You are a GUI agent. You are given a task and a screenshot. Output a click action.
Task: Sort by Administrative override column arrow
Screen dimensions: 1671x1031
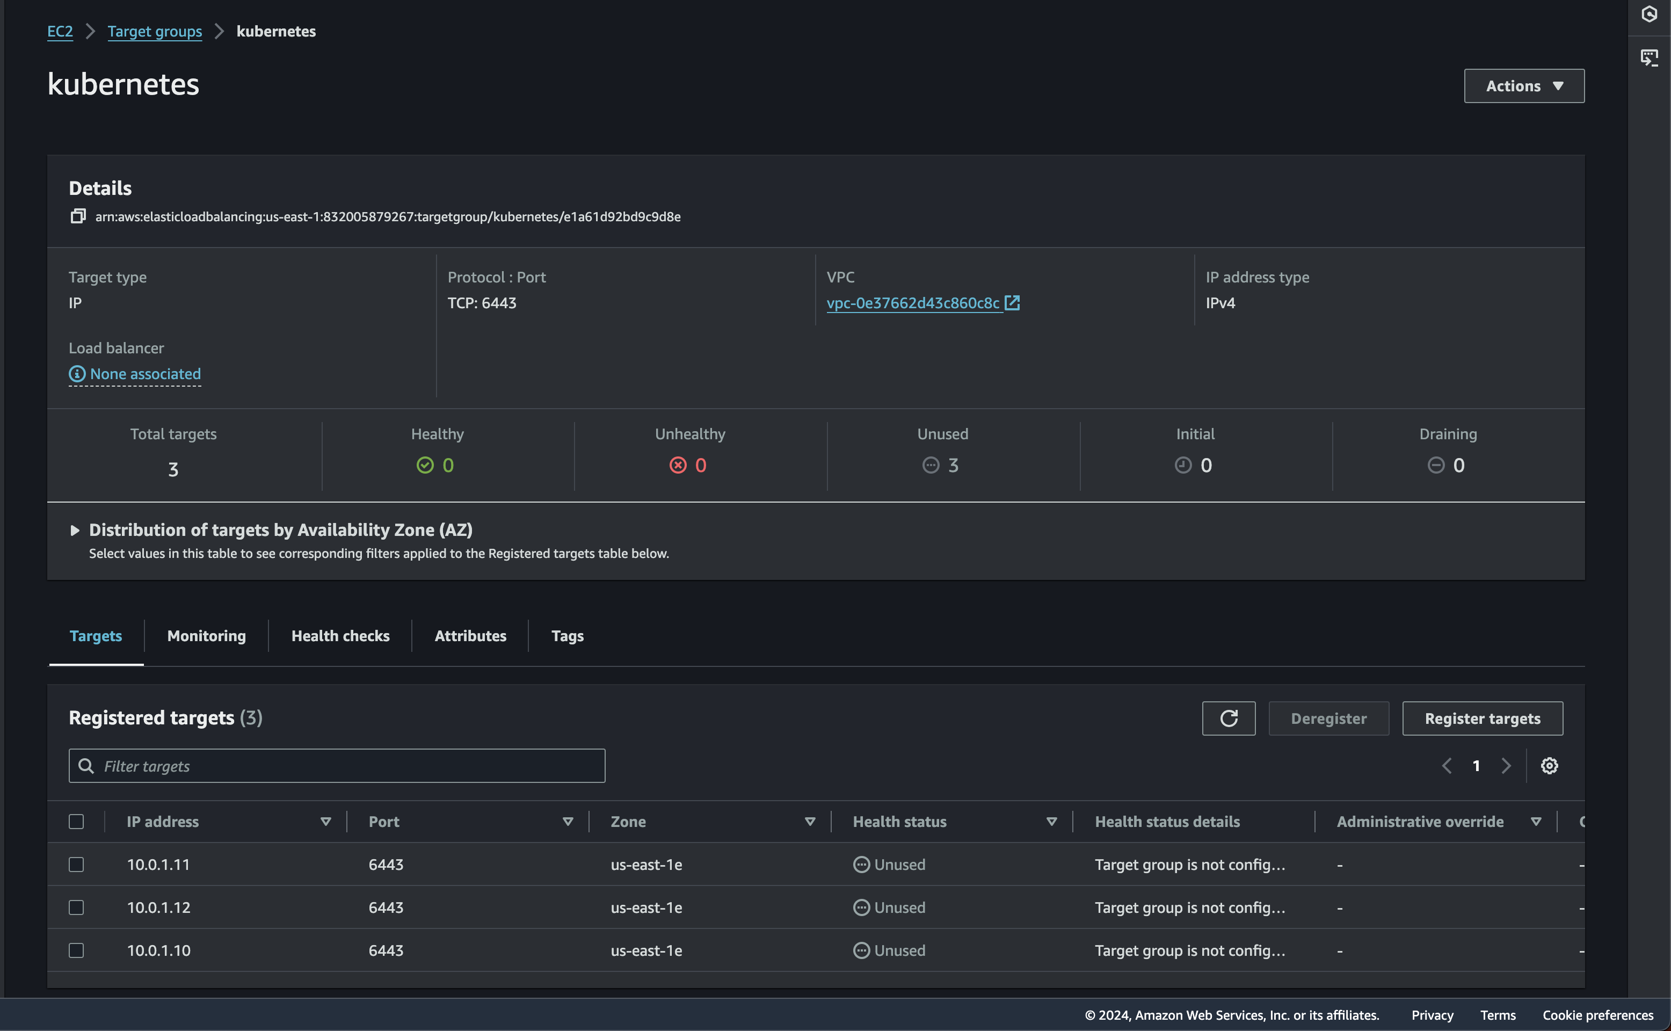pyautogui.click(x=1536, y=822)
